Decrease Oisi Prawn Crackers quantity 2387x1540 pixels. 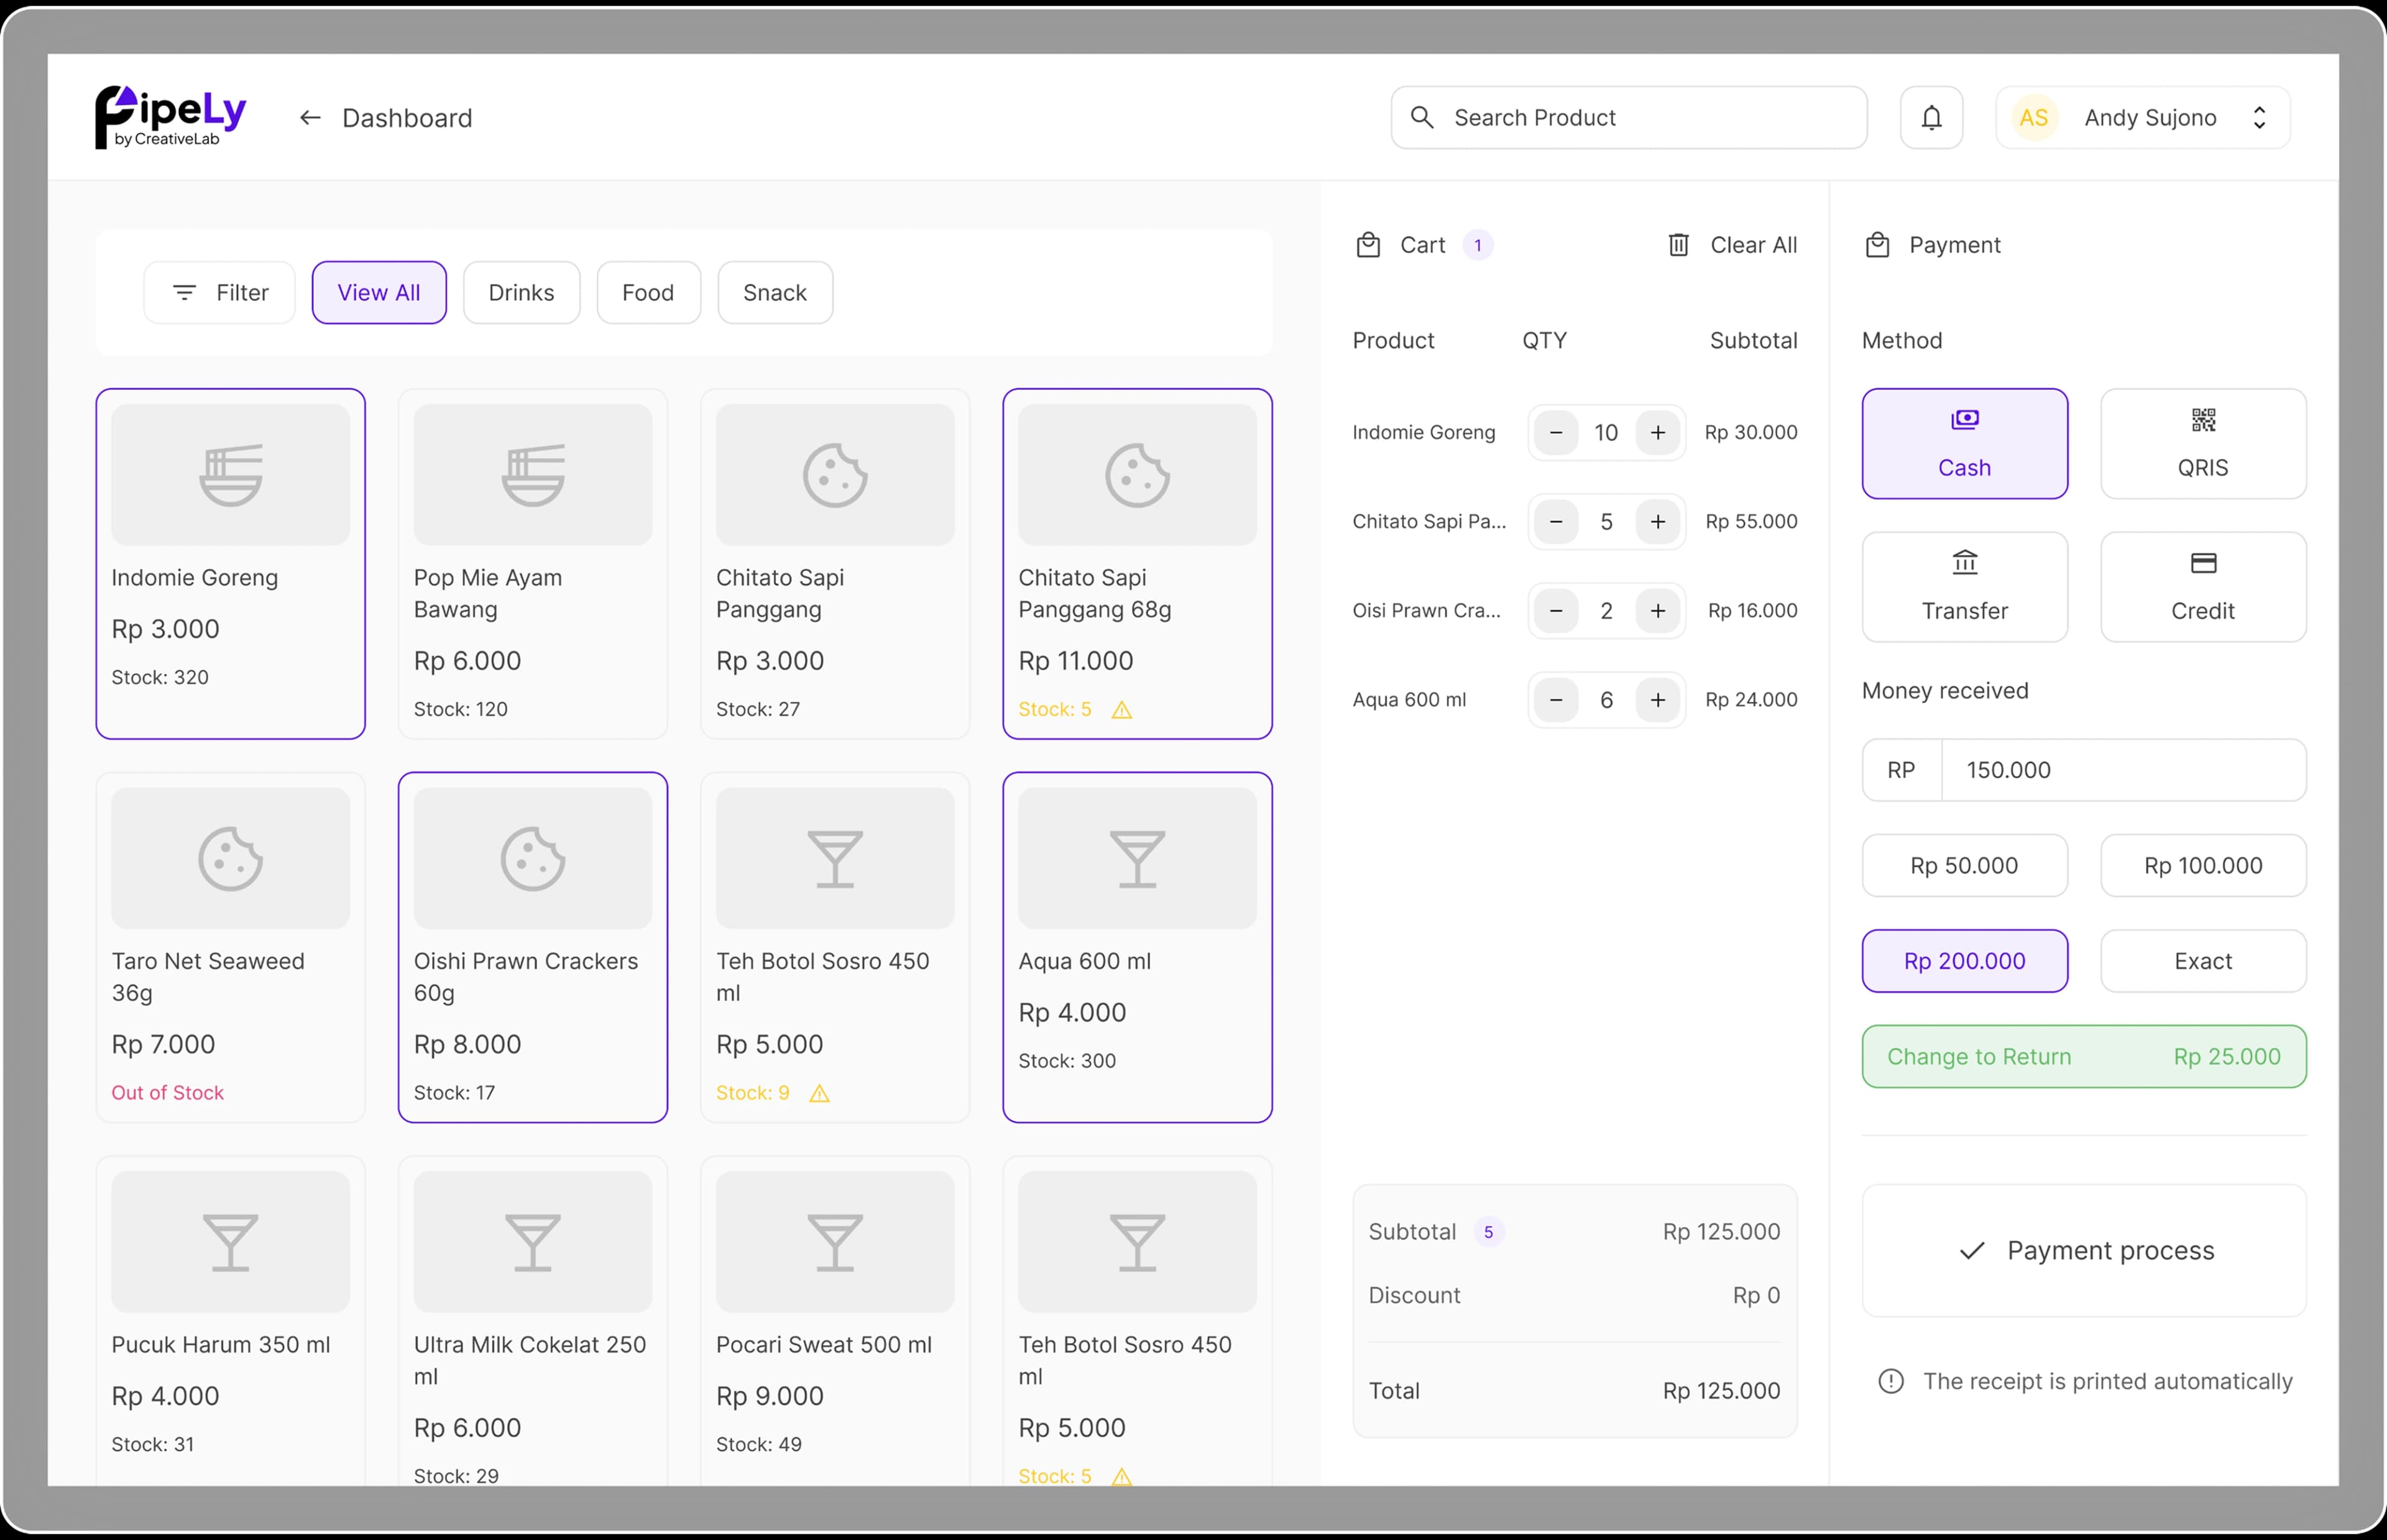[1555, 610]
